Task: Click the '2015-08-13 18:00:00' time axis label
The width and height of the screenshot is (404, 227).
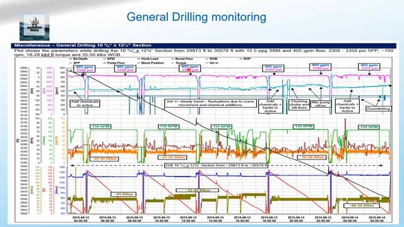Action: point(269,219)
